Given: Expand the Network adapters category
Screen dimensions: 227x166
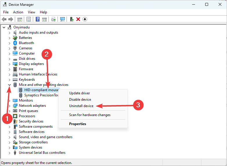Looking at the screenshot, I should pos(9,106).
